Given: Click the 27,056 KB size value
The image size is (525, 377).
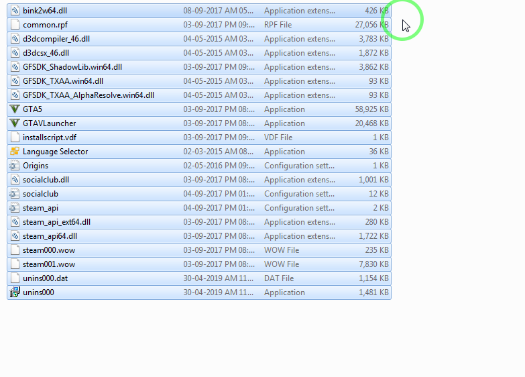Looking at the screenshot, I should click(371, 25).
